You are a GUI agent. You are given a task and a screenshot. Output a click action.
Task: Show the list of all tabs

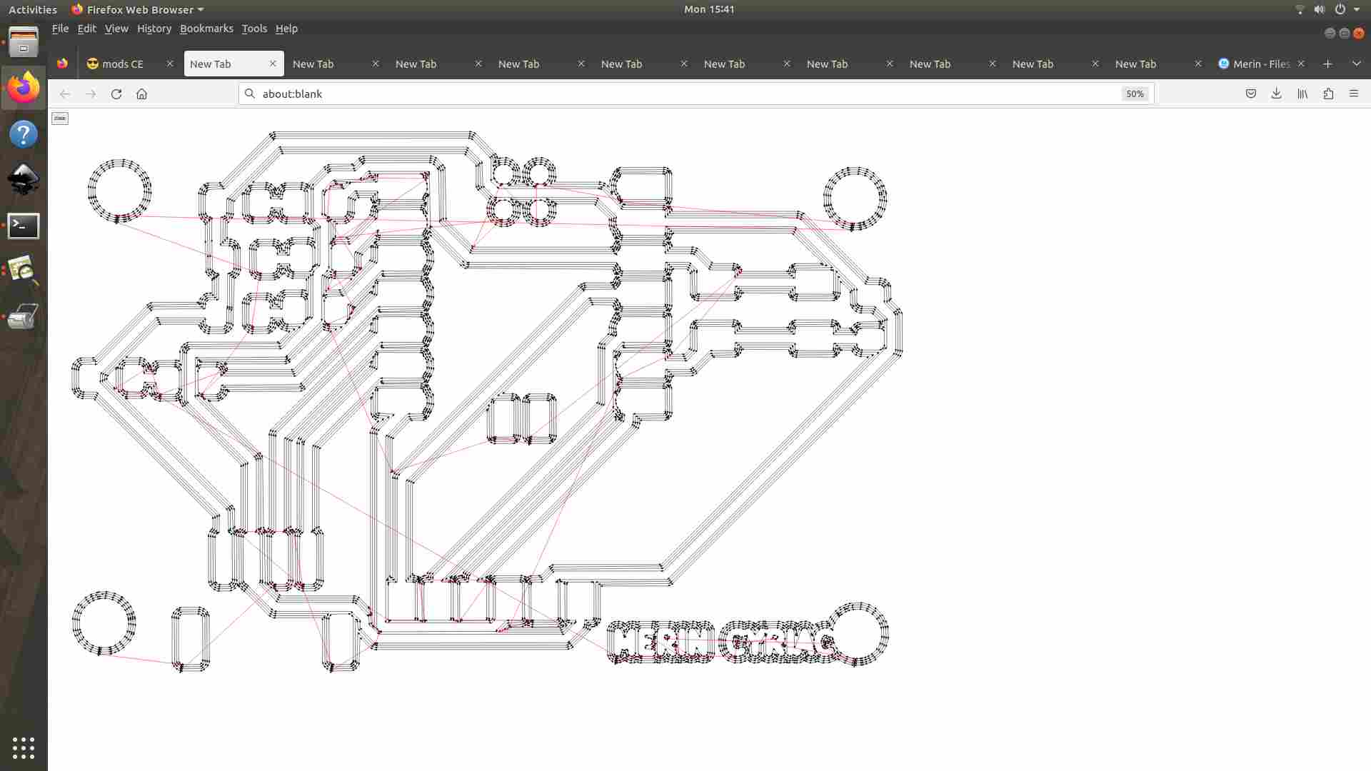1357,64
